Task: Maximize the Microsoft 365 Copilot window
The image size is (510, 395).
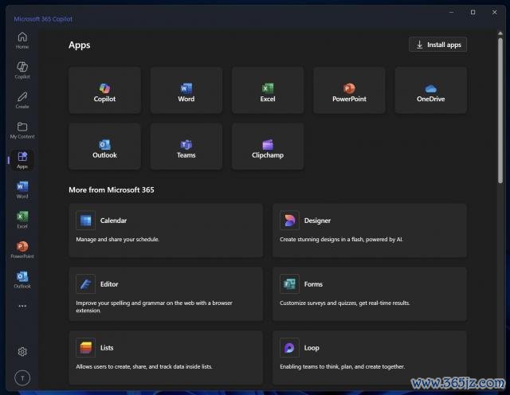Action: [x=473, y=13]
